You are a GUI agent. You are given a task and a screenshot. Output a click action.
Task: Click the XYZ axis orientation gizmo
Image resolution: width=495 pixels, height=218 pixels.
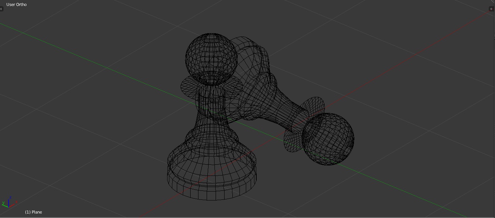coord(9,202)
